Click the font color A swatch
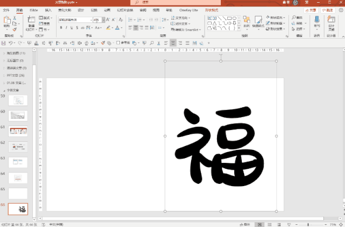This screenshot has height=227, width=345. tap(117, 27)
